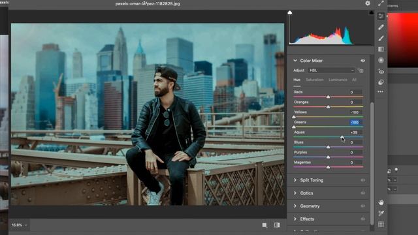Click the Magentas hue slider handle
This screenshot has width=418, height=235.
(x=328, y=167)
